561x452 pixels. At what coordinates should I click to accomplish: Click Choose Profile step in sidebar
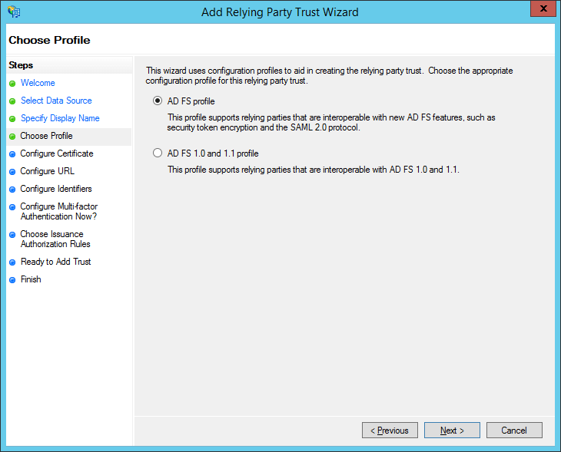pyautogui.click(x=47, y=136)
